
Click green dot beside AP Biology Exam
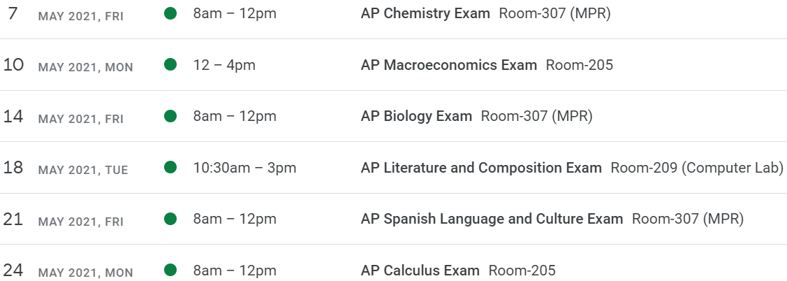pos(170,116)
